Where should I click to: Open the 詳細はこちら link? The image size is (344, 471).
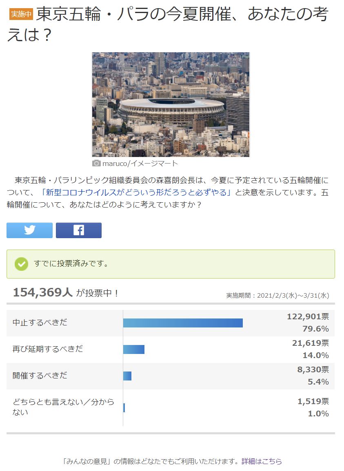[262, 461]
